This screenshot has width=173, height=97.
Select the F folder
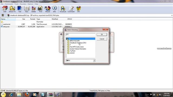click(x=69, y=45)
